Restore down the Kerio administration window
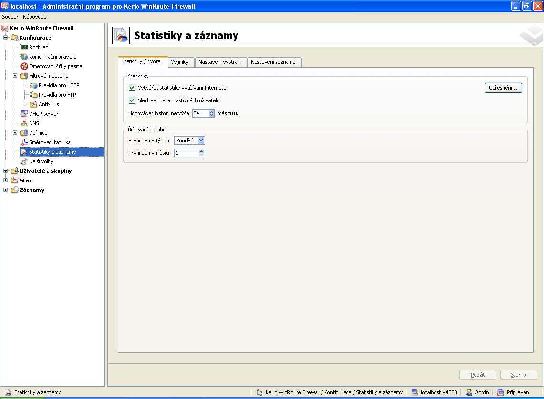 pos(527,6)
